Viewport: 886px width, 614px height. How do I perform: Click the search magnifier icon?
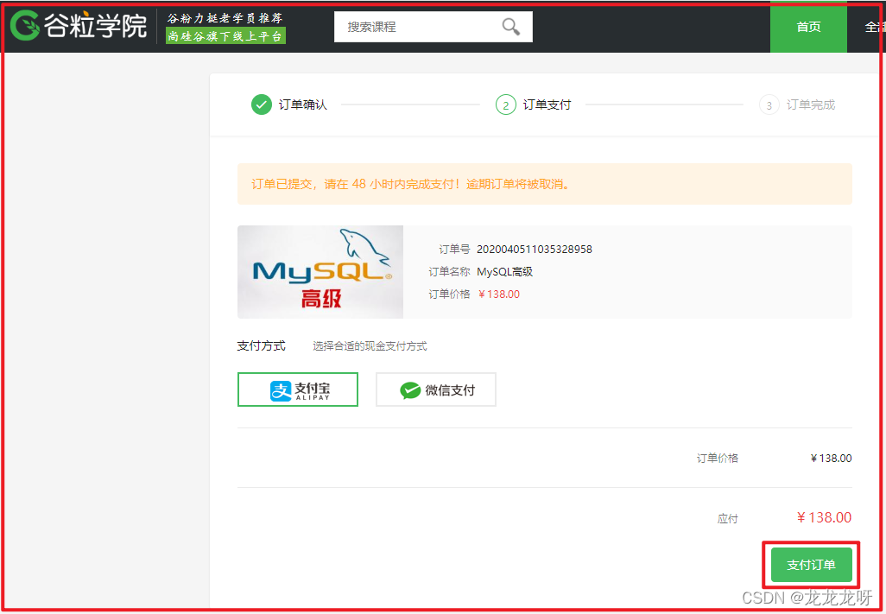pyautogui.click(x=511, y=27)
